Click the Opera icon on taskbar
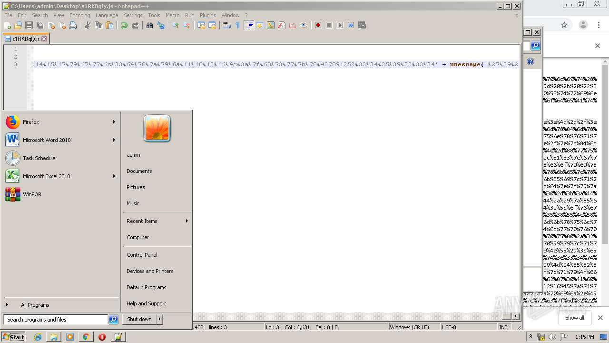The image size is (609, 343). pyautogui.click(x=102, y=337)
